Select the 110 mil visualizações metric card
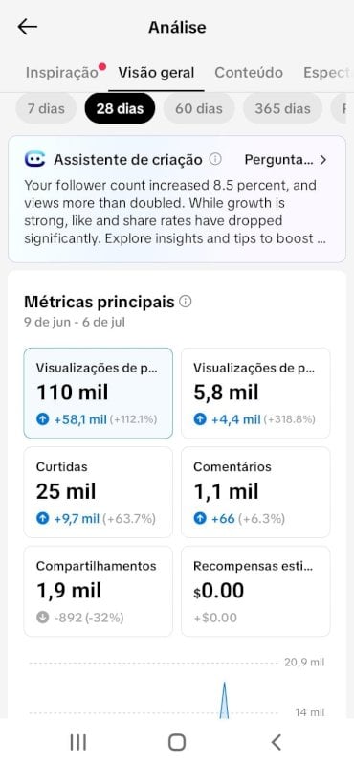Screen dimensions: 354x766 coord(99,394)
